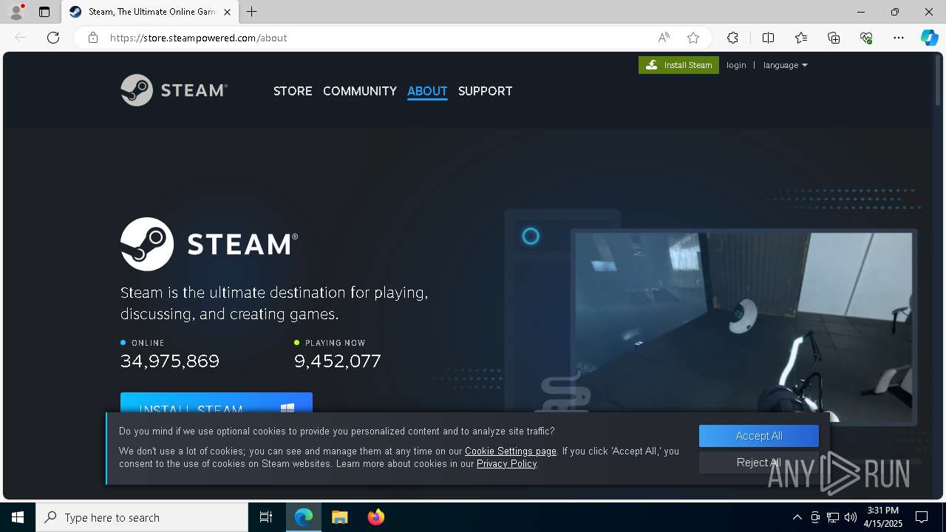Open Browser essentials heart icon
This screenshot has width=946, height=532.
866,38
